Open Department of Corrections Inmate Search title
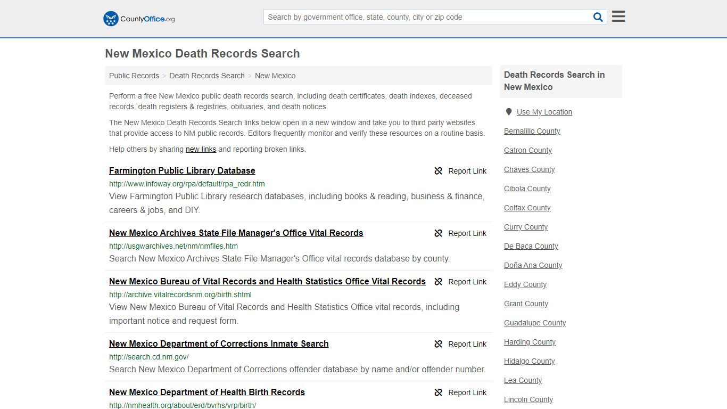This screenshot has height=409, width=727. (219, 343)
